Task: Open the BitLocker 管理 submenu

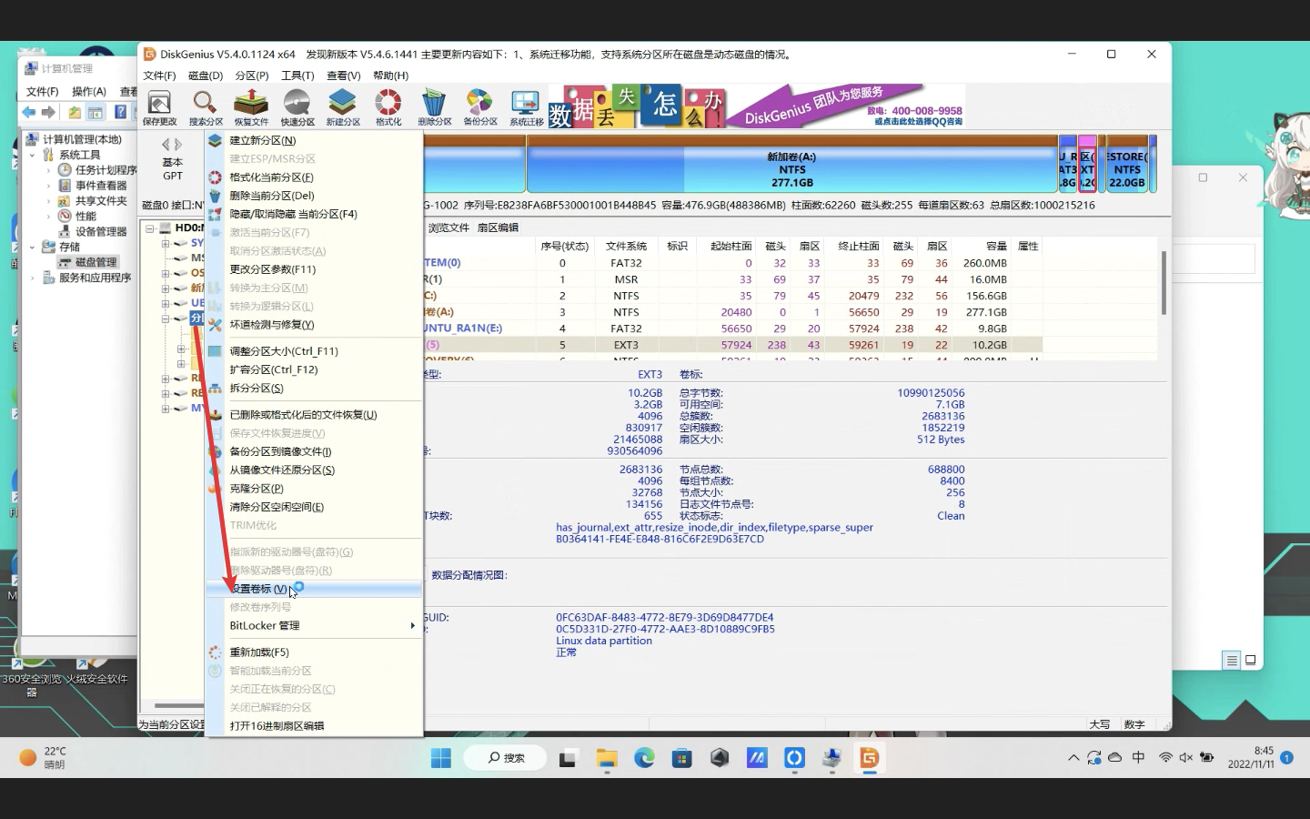Action: 314,626
